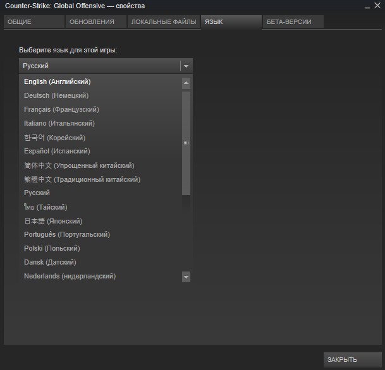385x370 pixels.
Task: Collapse the language dropdown showing Русский
Action: (x=106, y=66)
